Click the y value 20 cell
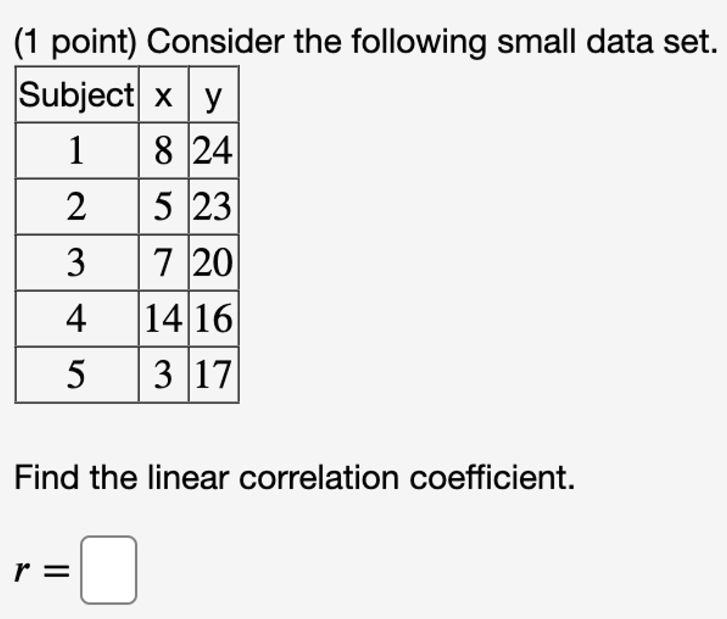 213,261
